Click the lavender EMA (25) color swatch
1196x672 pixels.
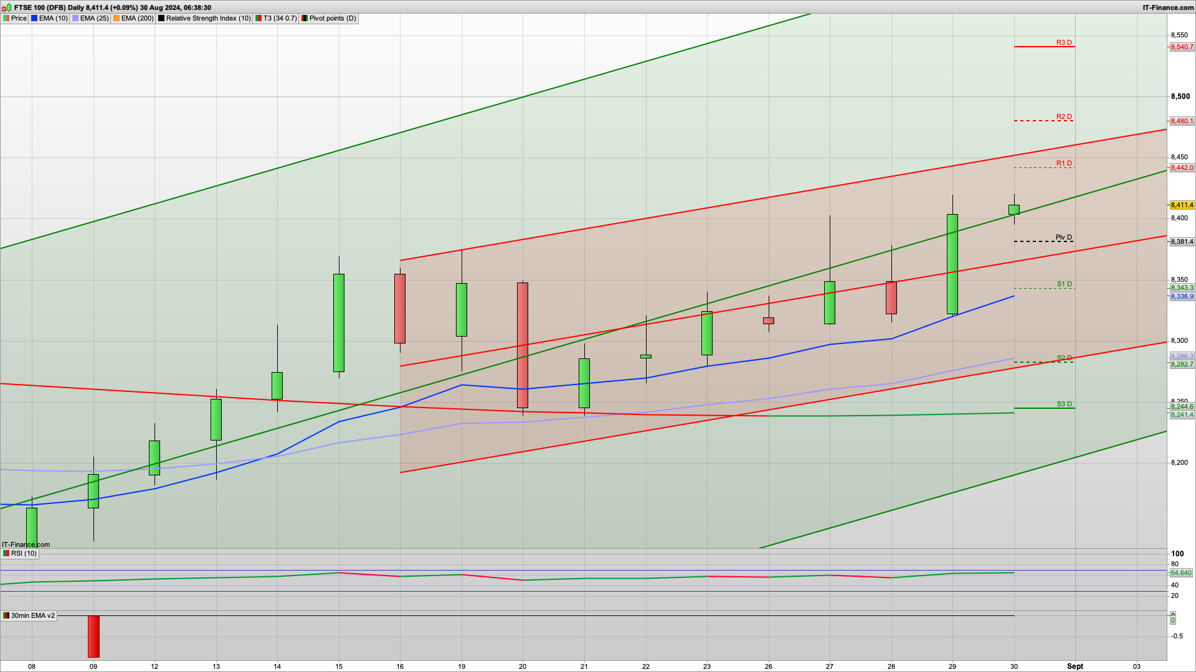(75, 19)
